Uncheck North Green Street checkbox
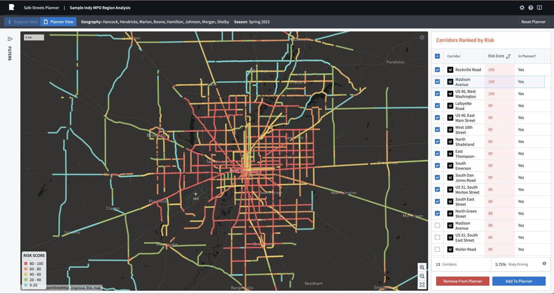 437,213
